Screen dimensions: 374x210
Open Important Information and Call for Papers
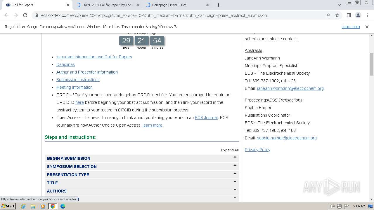(x=94, y=57)
